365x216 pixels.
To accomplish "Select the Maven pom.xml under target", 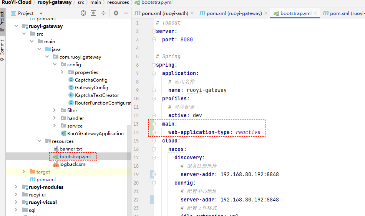I will tap(33, 179).
